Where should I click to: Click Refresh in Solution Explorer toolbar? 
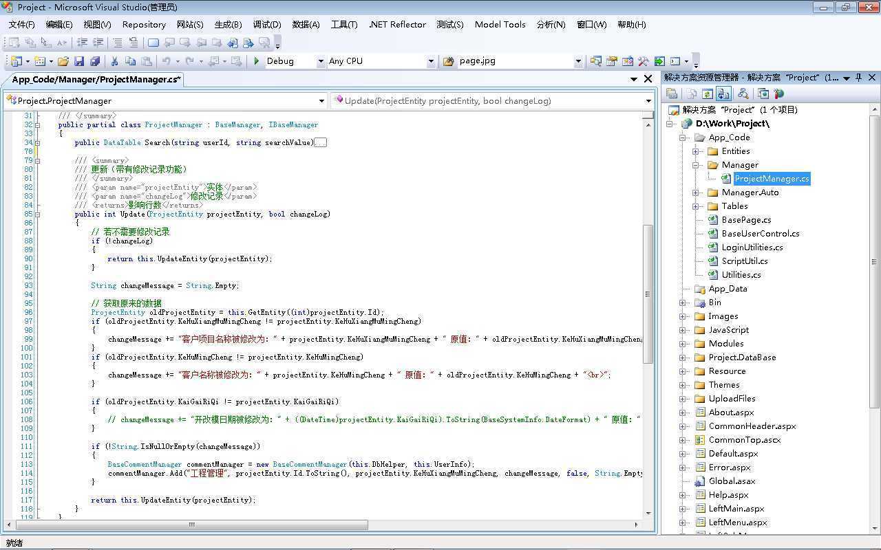point(707,94)
